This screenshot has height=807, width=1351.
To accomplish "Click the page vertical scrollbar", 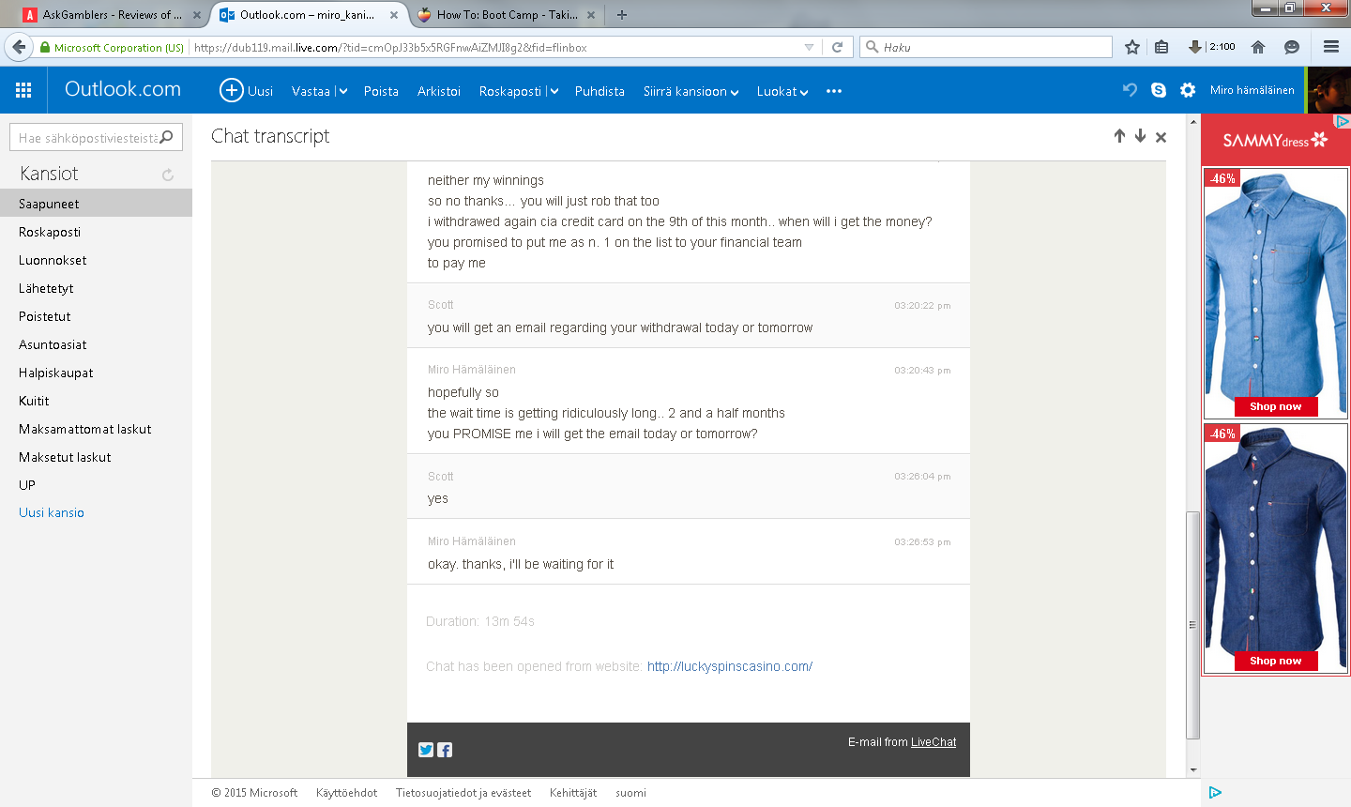I will pyautogui.click(x=1193, y=625).
